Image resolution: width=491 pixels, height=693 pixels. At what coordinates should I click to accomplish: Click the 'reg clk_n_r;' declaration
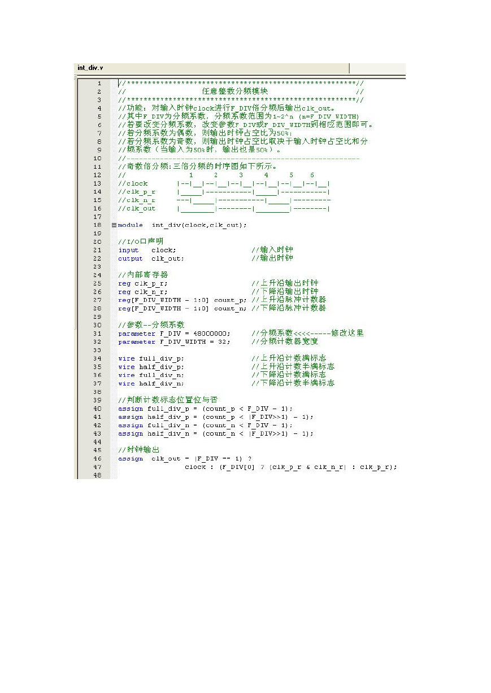point(143,292)
